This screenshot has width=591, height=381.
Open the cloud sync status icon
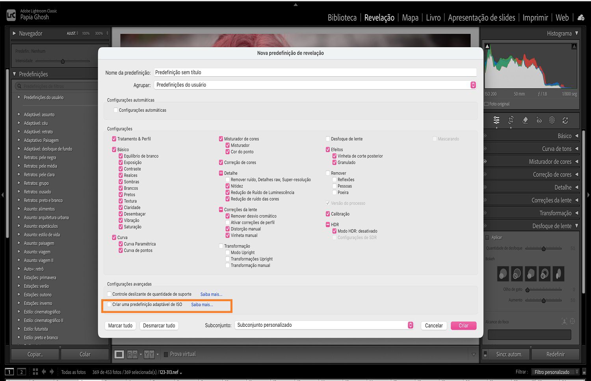point(581,17)
